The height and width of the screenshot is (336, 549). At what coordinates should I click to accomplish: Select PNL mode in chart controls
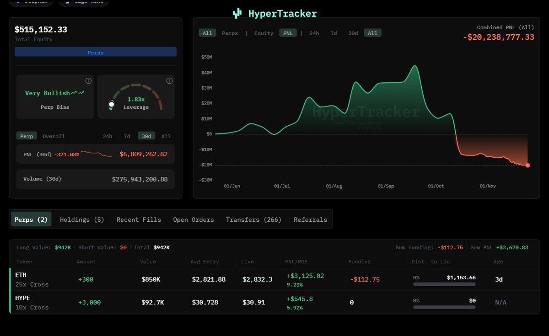pos(288,33)
